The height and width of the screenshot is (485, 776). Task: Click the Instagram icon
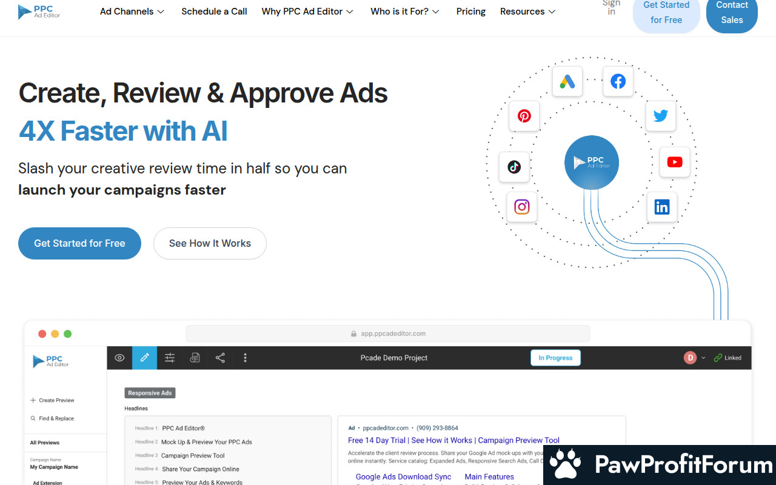click(x=521, y=207)
